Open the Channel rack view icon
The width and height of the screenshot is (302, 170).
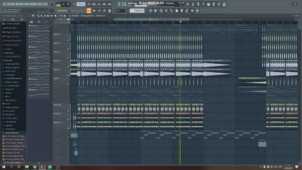click(x=161, y=11)
